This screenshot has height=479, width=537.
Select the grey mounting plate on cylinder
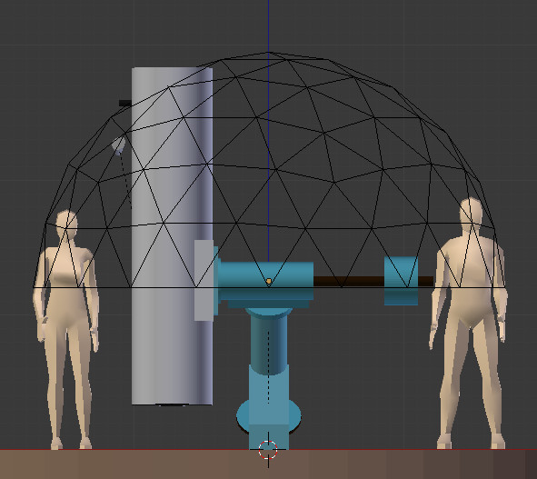(x=204, y=280)
